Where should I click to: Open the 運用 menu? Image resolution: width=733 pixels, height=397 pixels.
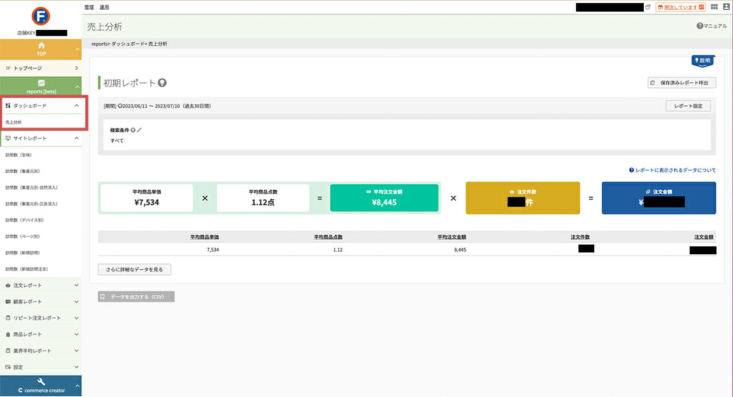coord(104,7)
